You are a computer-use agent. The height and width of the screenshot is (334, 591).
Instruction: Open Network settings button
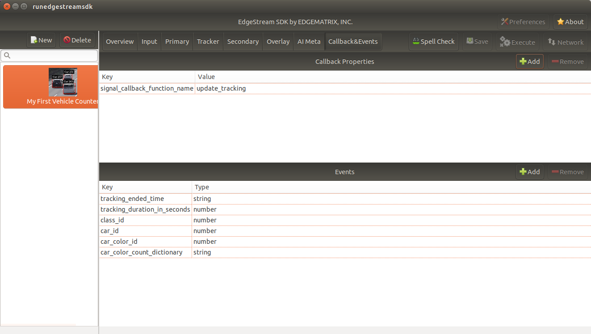[565, 42]
